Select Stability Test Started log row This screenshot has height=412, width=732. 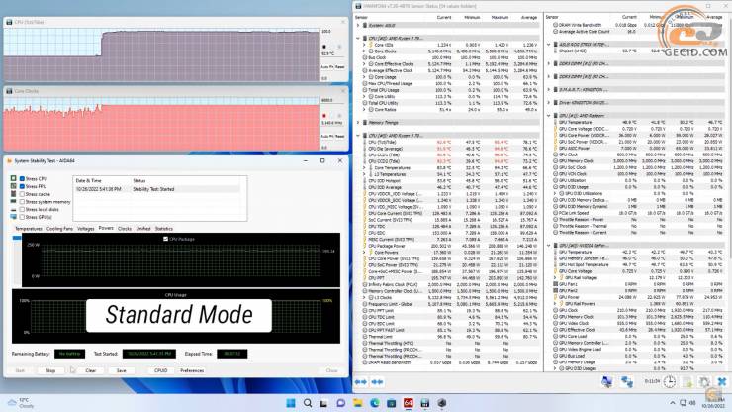pos(158,189)
